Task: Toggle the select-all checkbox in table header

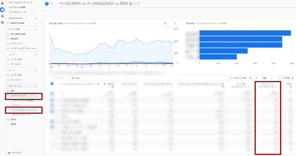Action: point(52,84)
